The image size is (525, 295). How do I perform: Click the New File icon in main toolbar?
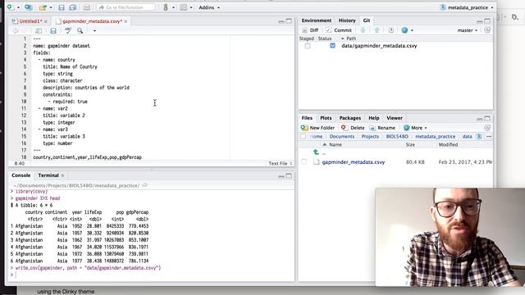click(11, 7)
